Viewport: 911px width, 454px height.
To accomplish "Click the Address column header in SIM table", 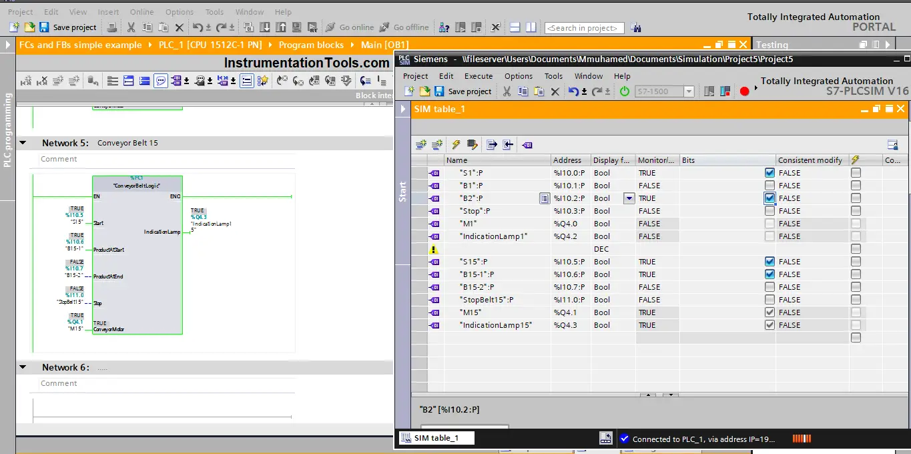I will (x=571, y=160).
